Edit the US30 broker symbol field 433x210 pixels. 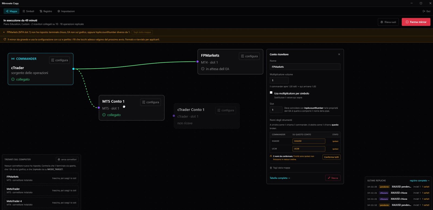pos(309,149)
